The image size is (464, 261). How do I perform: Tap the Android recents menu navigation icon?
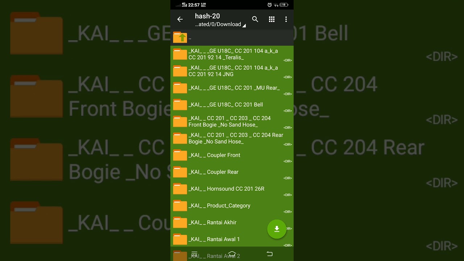point(194,254)
